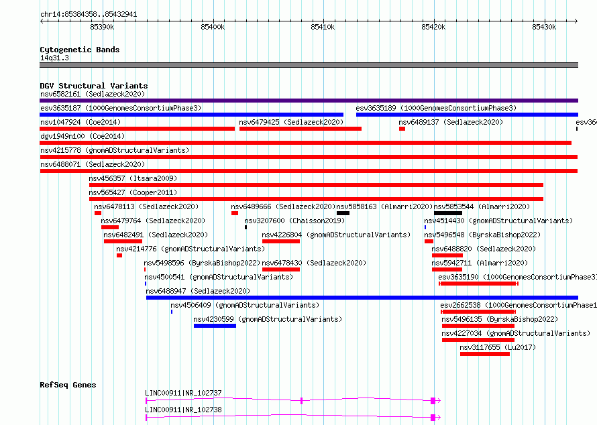Screen dimensions: 597x425
Task: Click the 14q31.3 band label
Action: point(54,58)
